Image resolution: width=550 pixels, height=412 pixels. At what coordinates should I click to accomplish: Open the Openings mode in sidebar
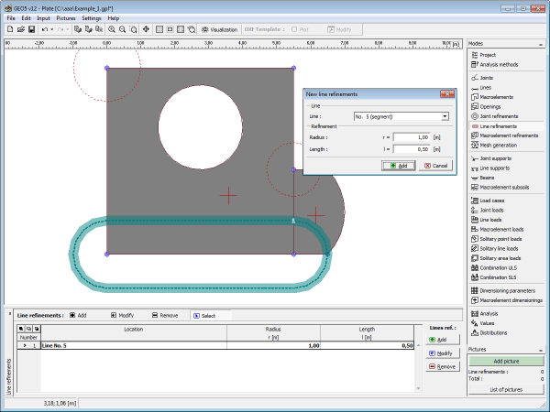[x=491, y=106]
